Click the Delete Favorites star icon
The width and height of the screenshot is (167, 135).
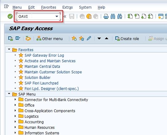(82, 39)
